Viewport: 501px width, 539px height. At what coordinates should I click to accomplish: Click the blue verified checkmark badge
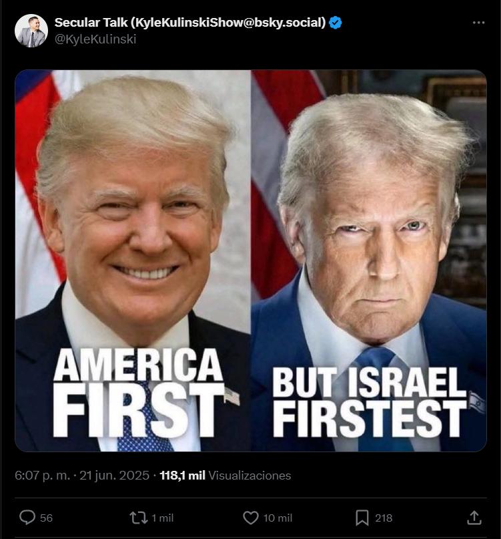point(335,23)
